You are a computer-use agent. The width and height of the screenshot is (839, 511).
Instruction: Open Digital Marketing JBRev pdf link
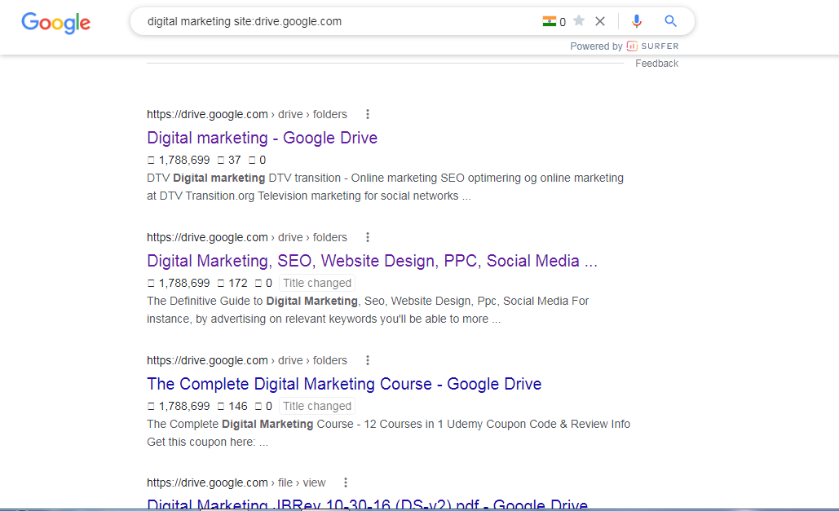(368, 504)
